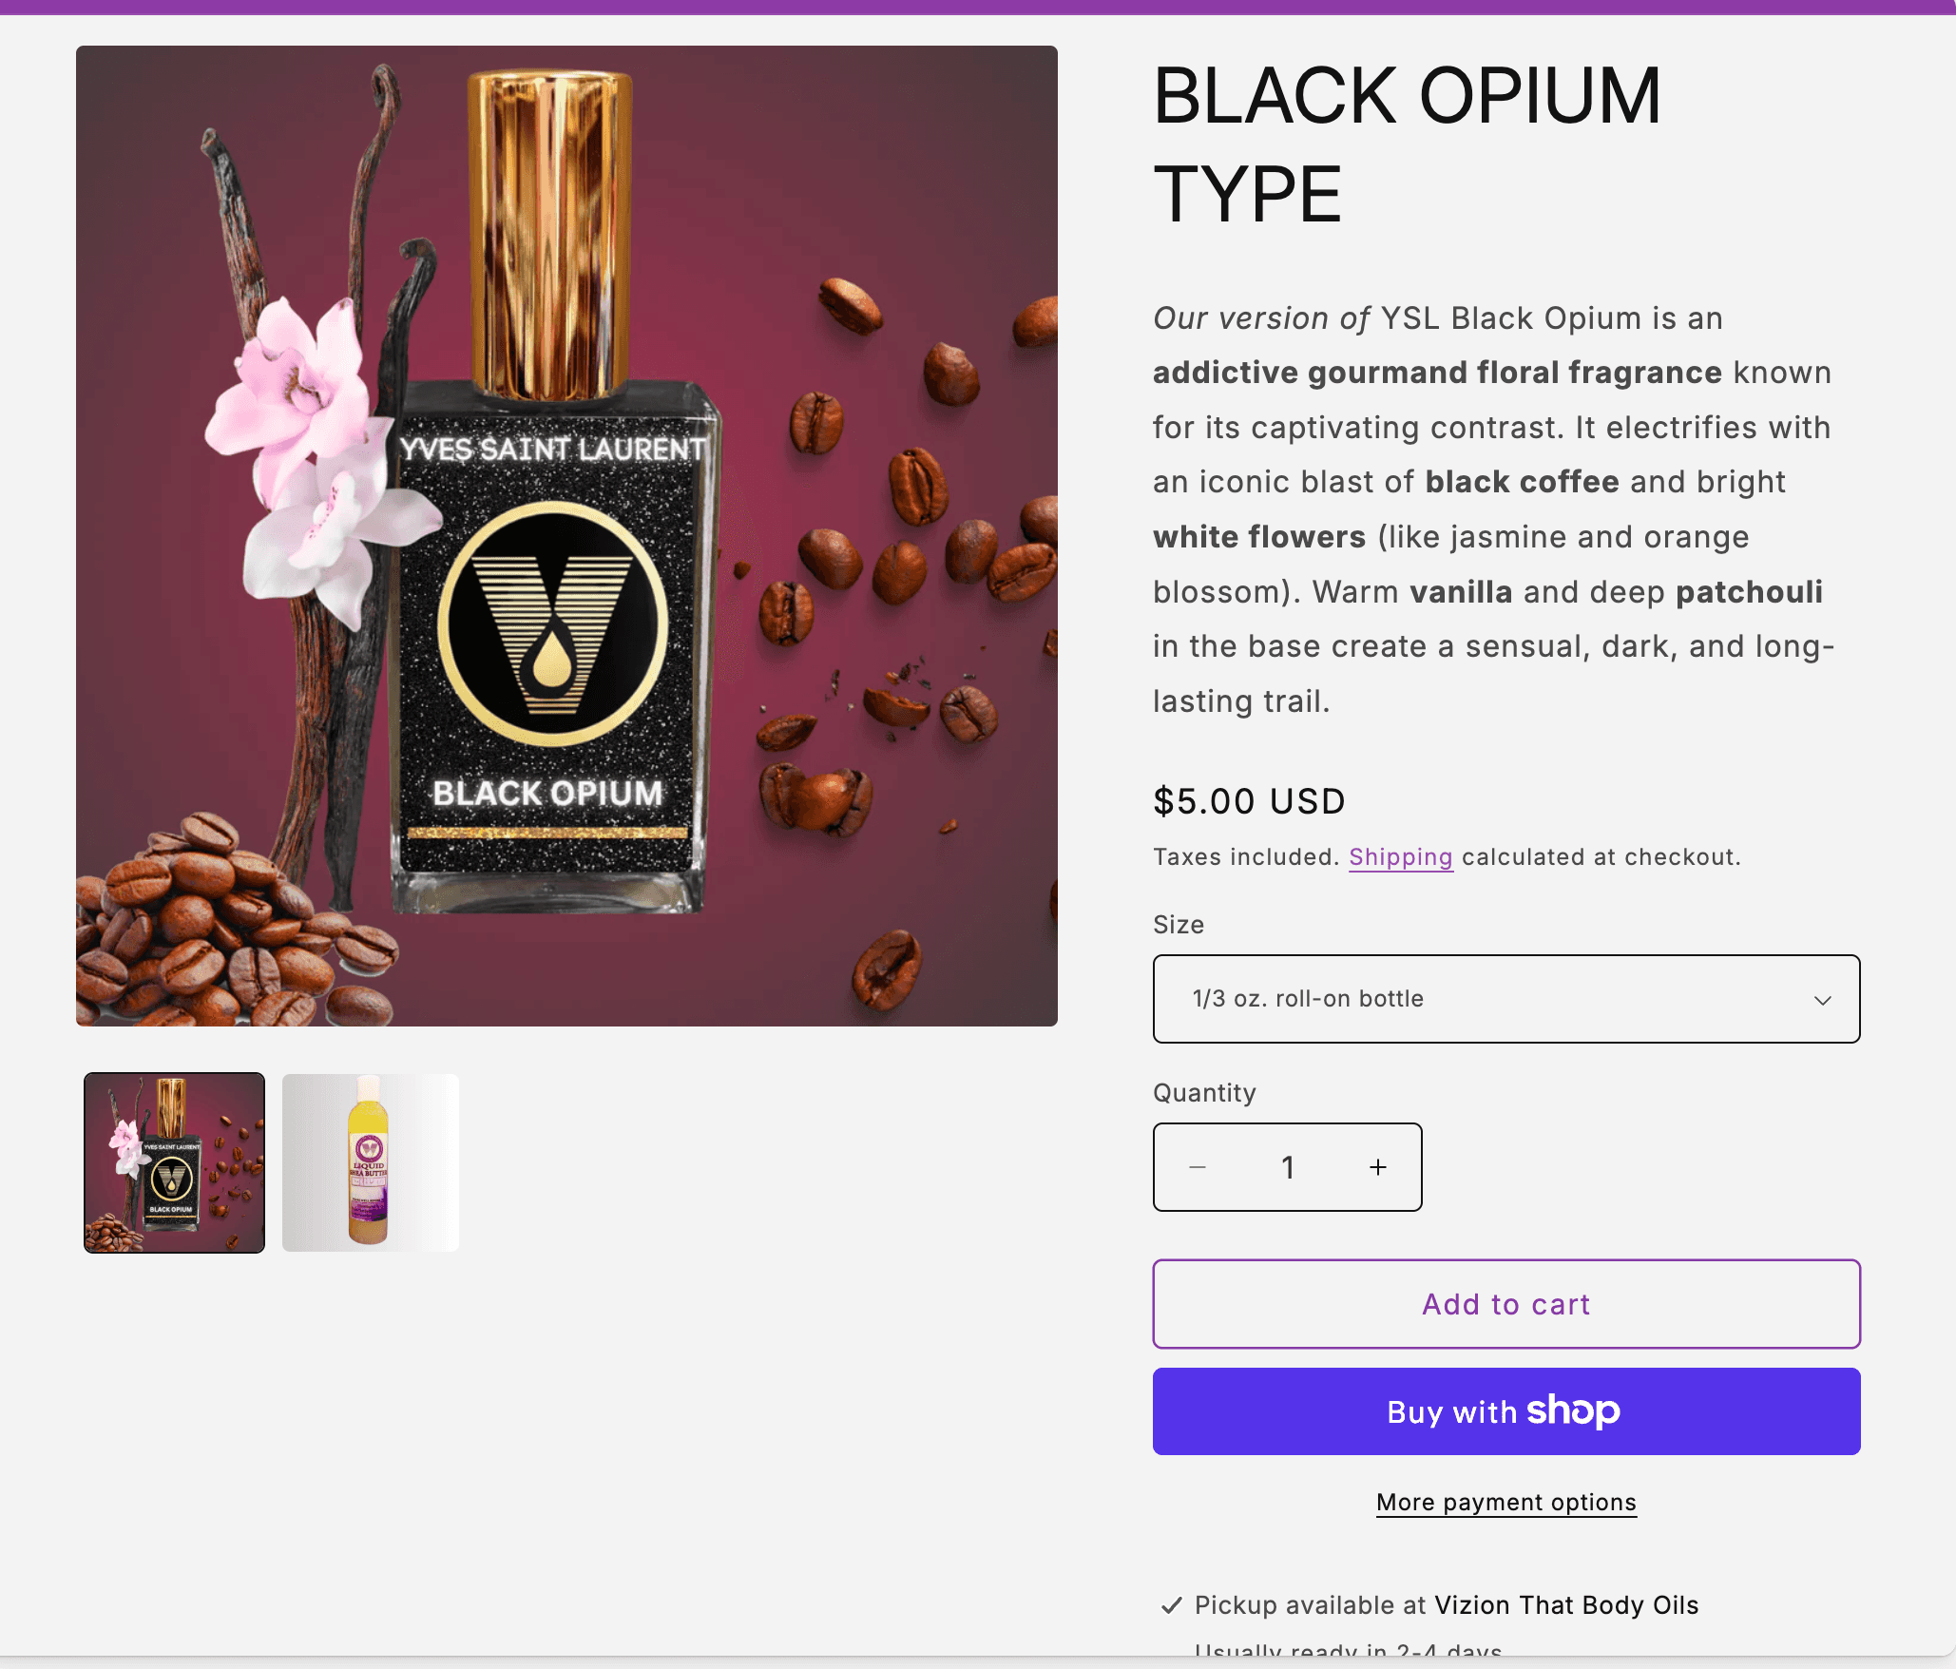The width and height of the screenshot is (1956, 1669).
Task: Decrease quantity with the minus icon
Action: pyautogui.click(x=1198, y=1167)
